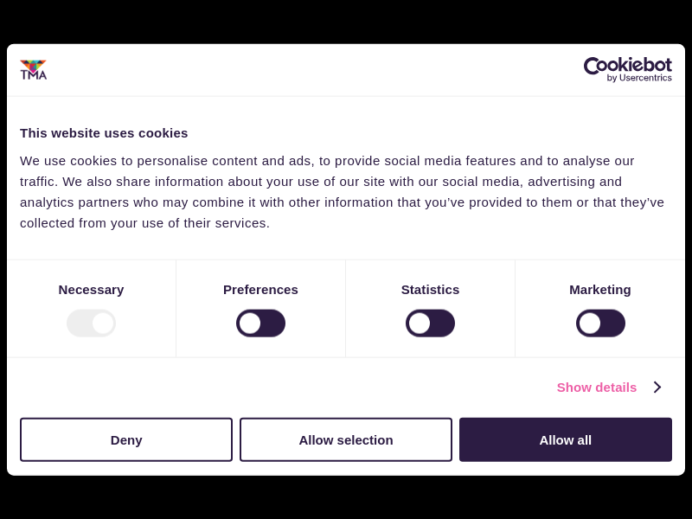Click the cookie description paragraph
Screen dimensions: 692x519
pyautogui.click(x=342, y=192)
